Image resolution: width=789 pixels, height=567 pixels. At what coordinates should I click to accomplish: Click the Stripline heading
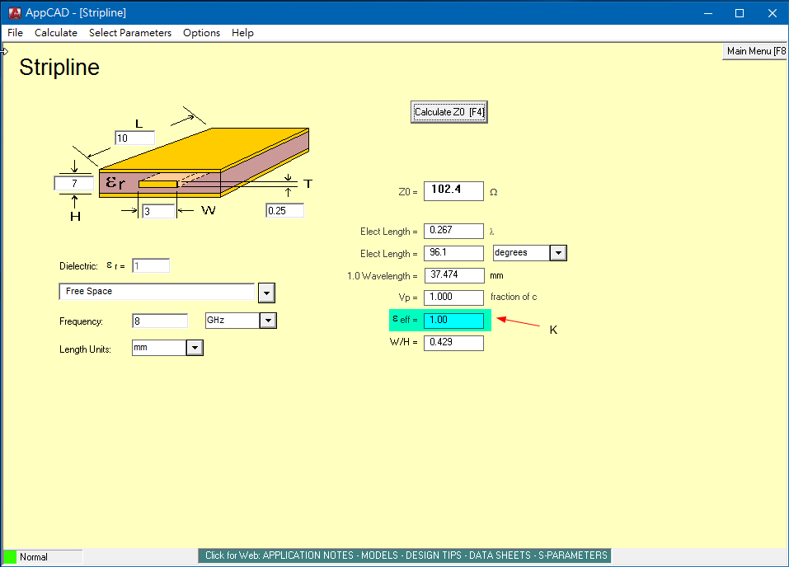59,68
